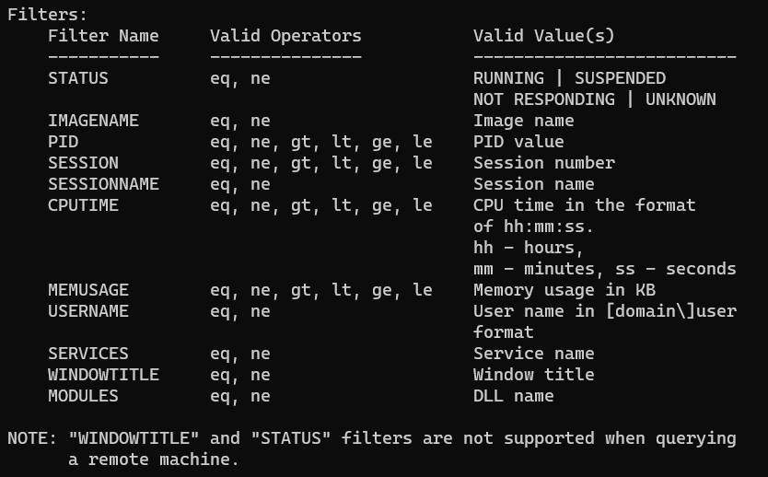Click the text 'NOT RESPONDING | UNKNOWN'
Screen dimensions: 768x477
pos(595,99)
